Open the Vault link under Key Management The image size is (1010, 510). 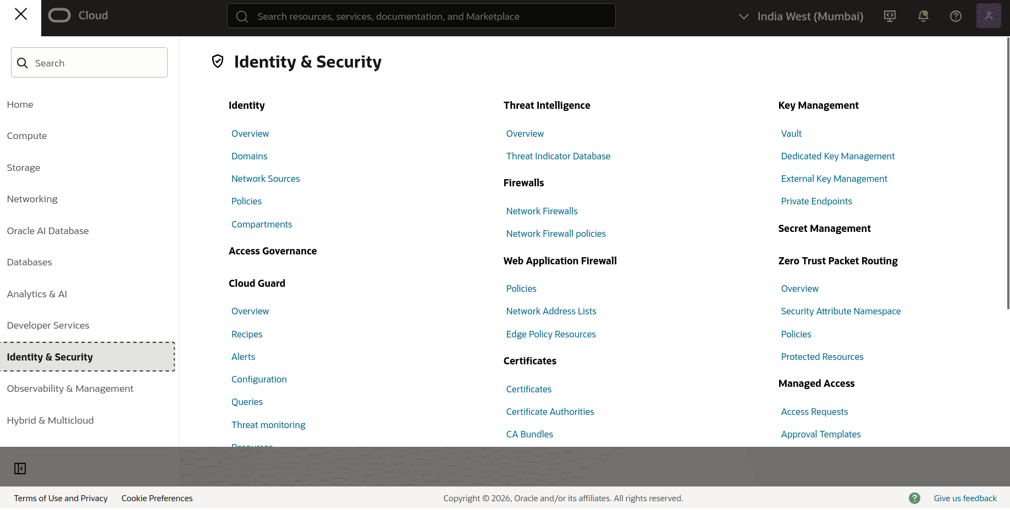click(791, 134)
